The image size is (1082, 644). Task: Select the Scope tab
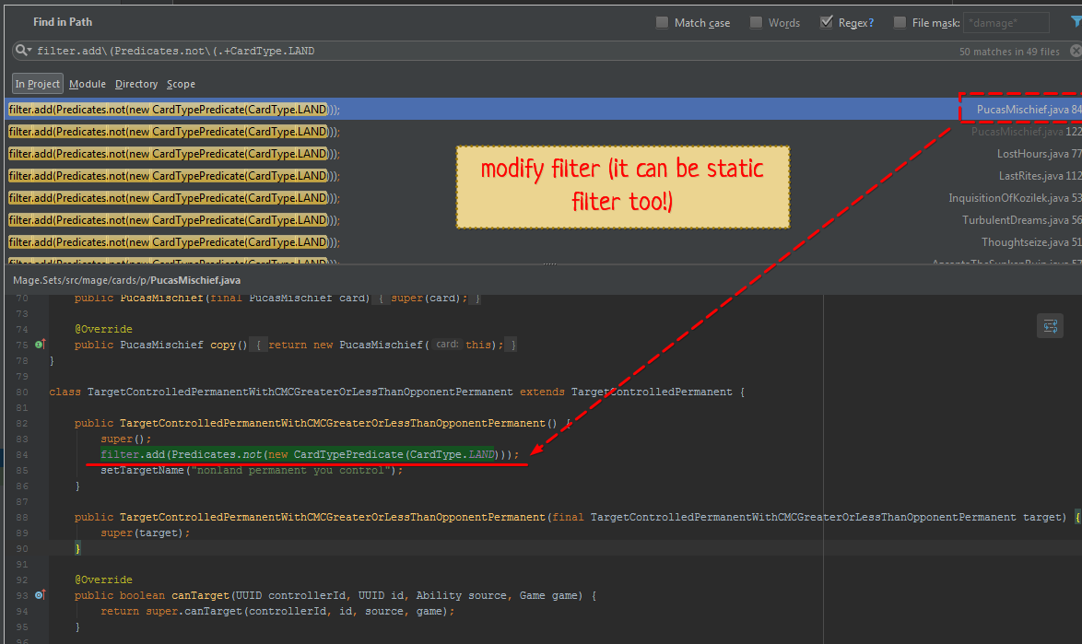(181, 84)
